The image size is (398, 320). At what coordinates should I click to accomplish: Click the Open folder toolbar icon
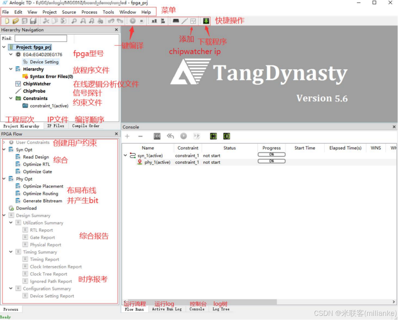pyautogui.click(x=15, y=21)
